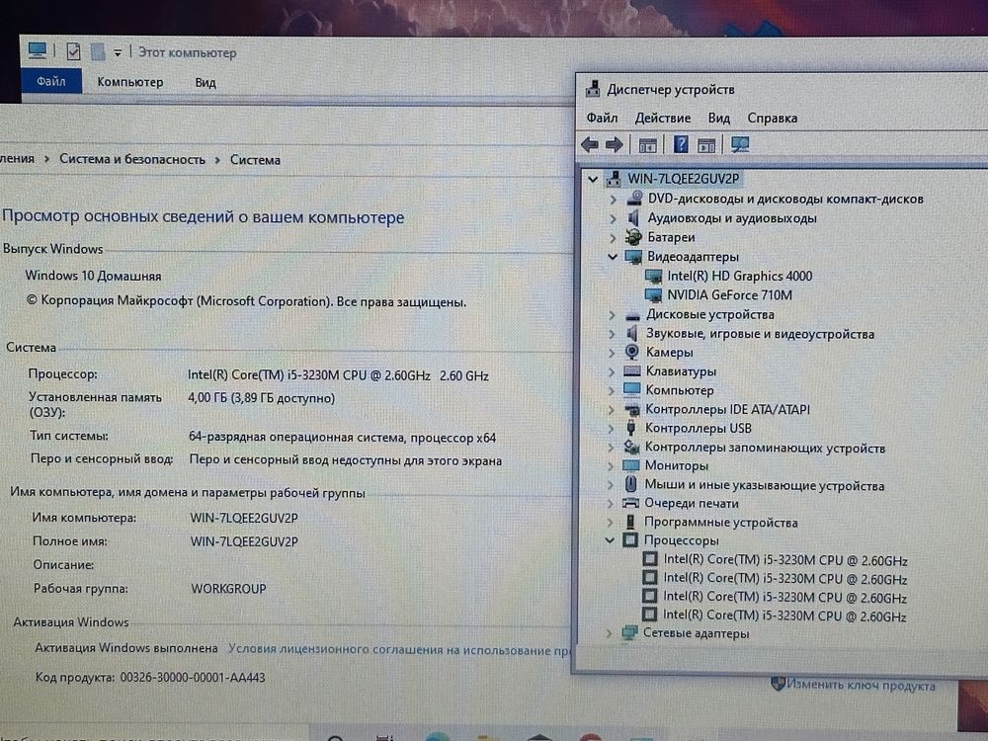
Task: Expand the Камеры node
Action: click(612, 353)
